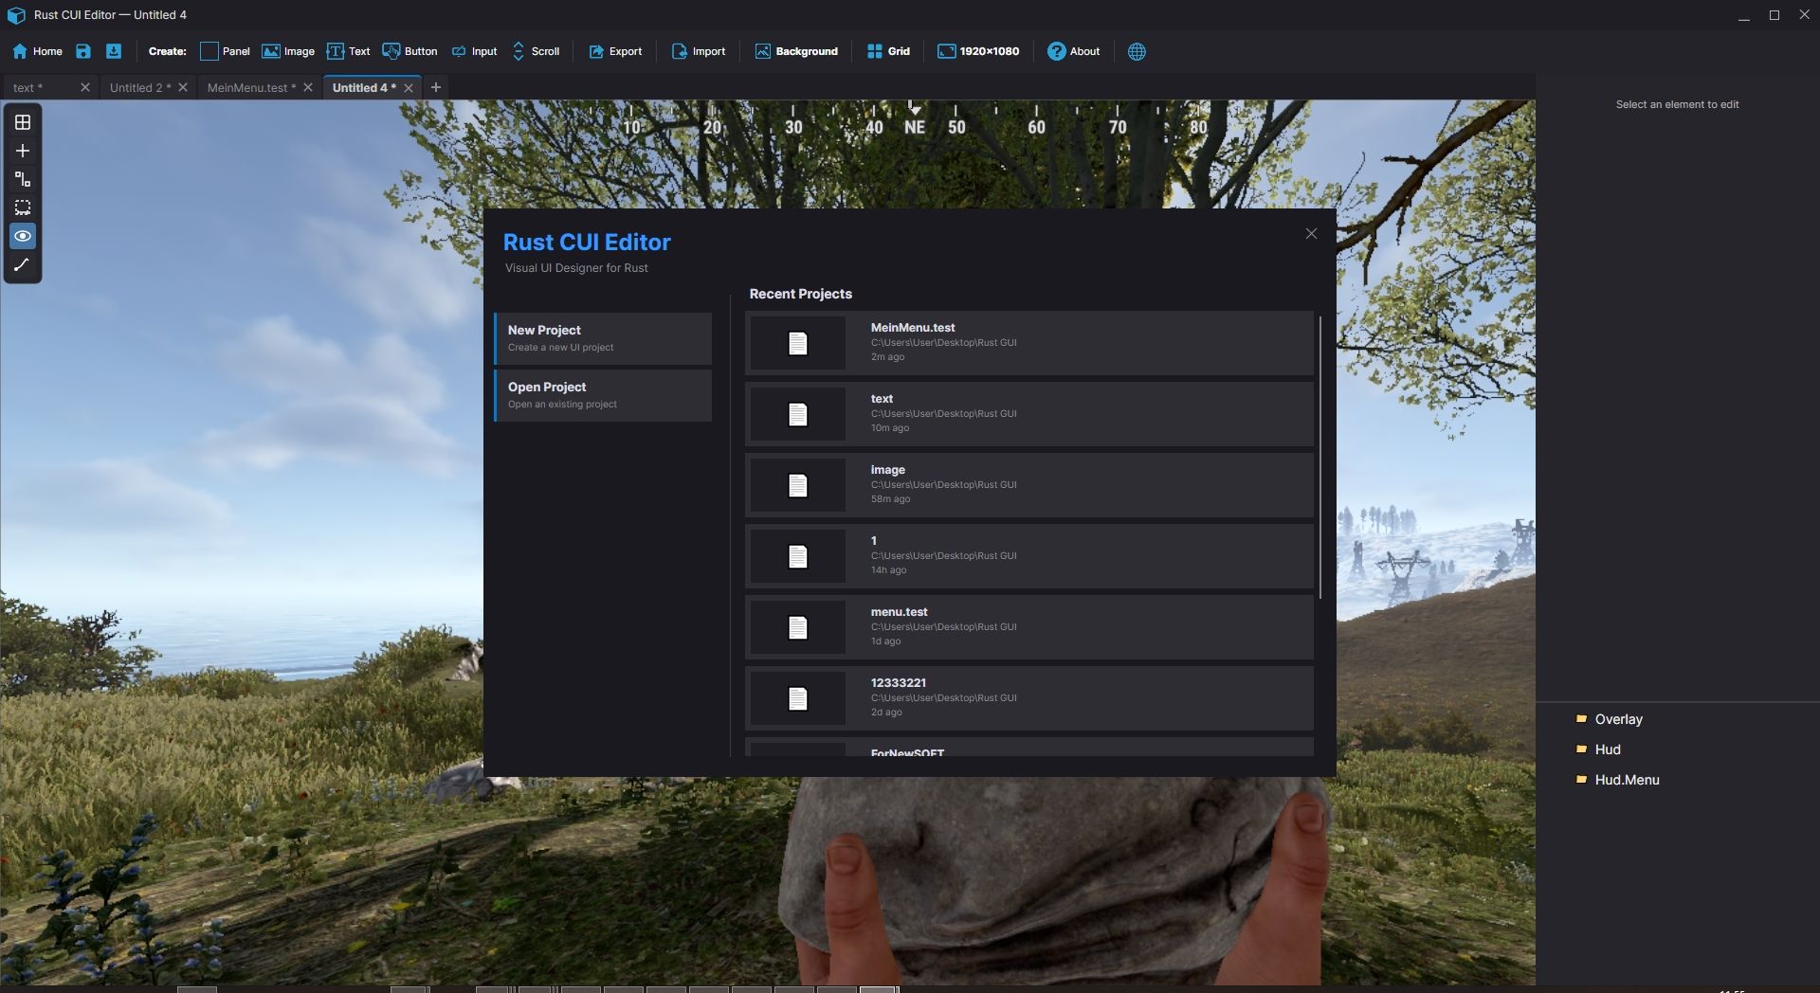Viewport: 1820px width, 993px height.
Task: Import a project file
Action: (x=698, y=51)
